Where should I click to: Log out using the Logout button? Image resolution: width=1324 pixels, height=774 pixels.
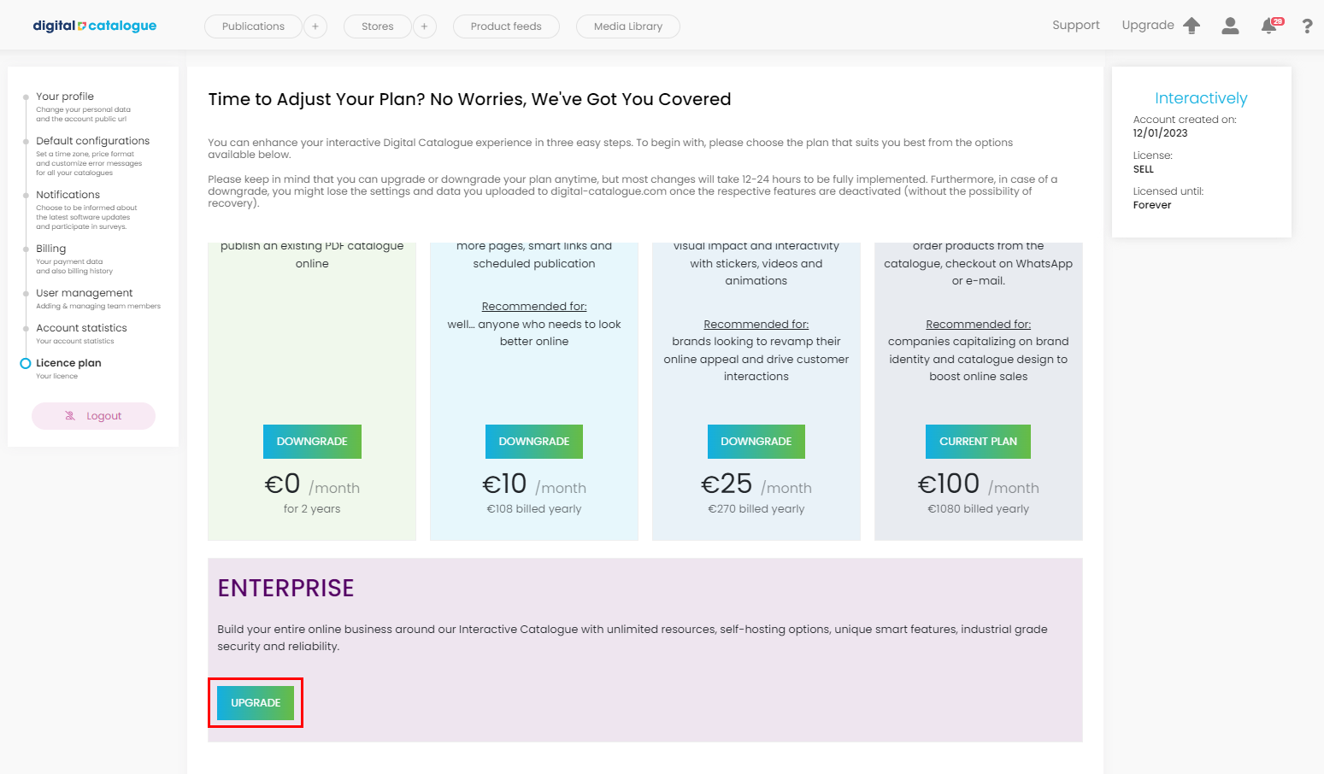(94, 416)
